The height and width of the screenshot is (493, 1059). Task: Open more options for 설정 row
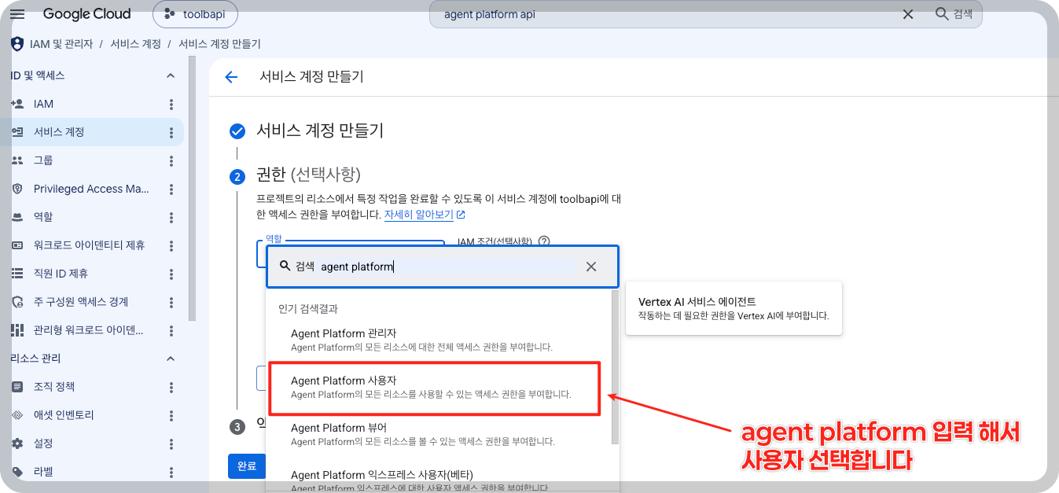pyautogui.click(x=171, y=443)
